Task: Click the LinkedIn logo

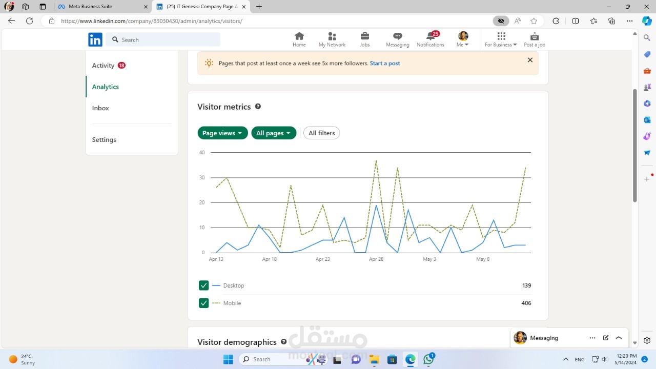Action: (x=95, y=40)
